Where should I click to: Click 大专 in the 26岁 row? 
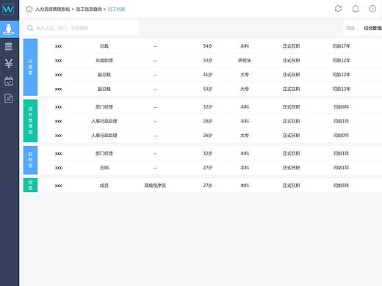coord(245,136)
